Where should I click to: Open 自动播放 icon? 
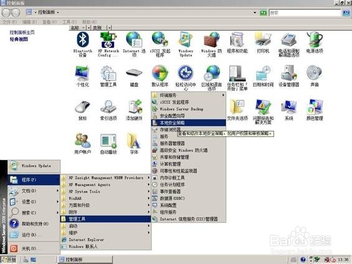click(x=108, y=144)
